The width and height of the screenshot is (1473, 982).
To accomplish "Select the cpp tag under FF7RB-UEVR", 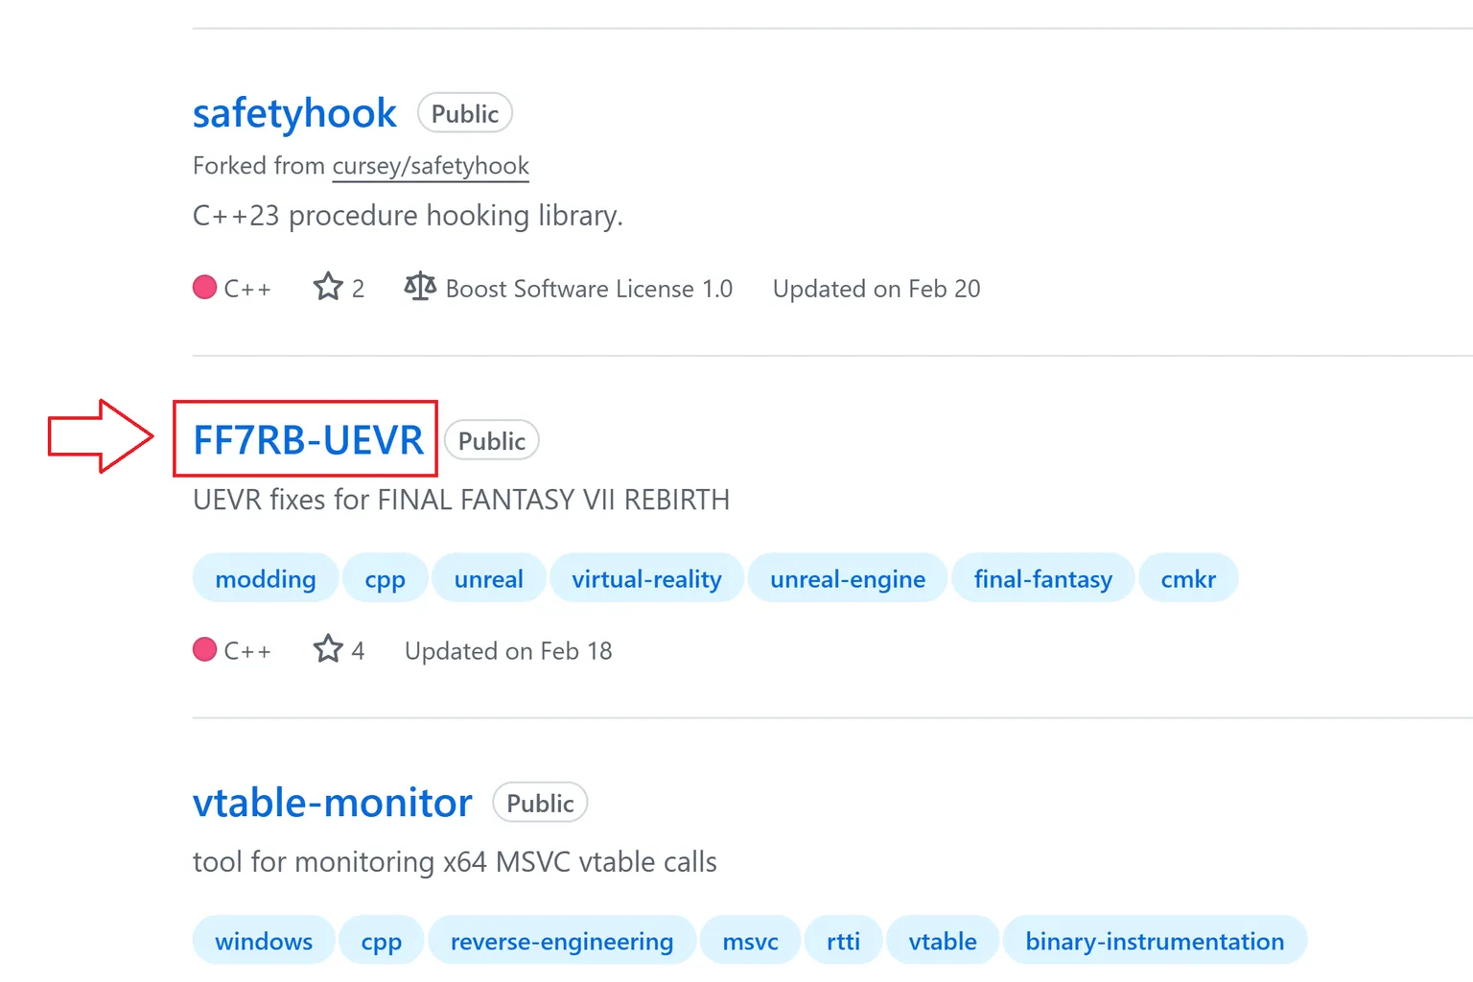I will click(x=386, y=578).
